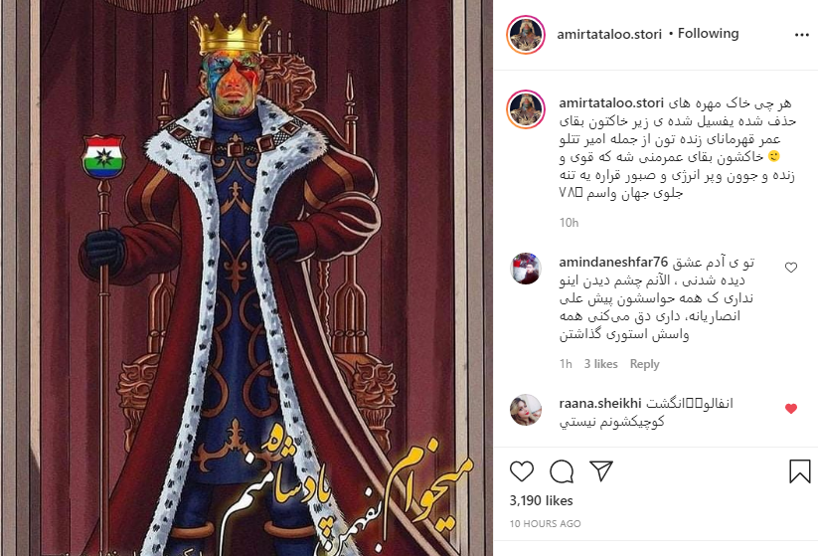View raana.sheikhi's profile picture
The image size is (818, 556).
(526, 410)
